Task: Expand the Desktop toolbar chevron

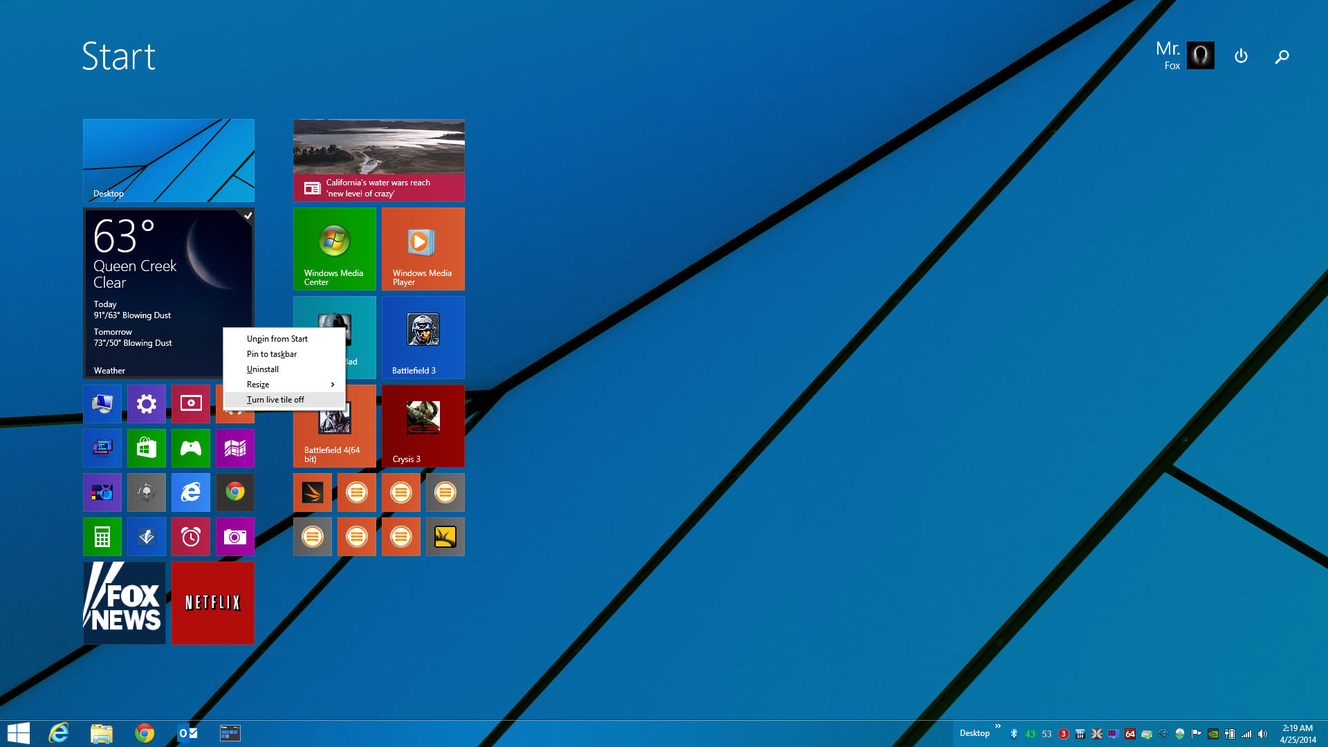Action: (x=997, y=726)
